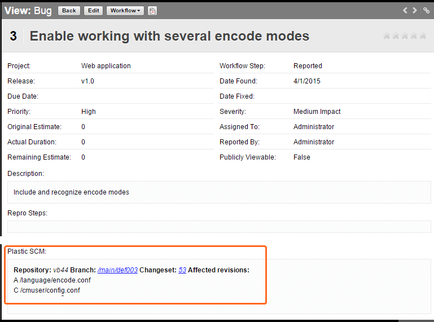
Task: Click revision 'A /language/encode.conf'
Action: (x=52, y=280)
